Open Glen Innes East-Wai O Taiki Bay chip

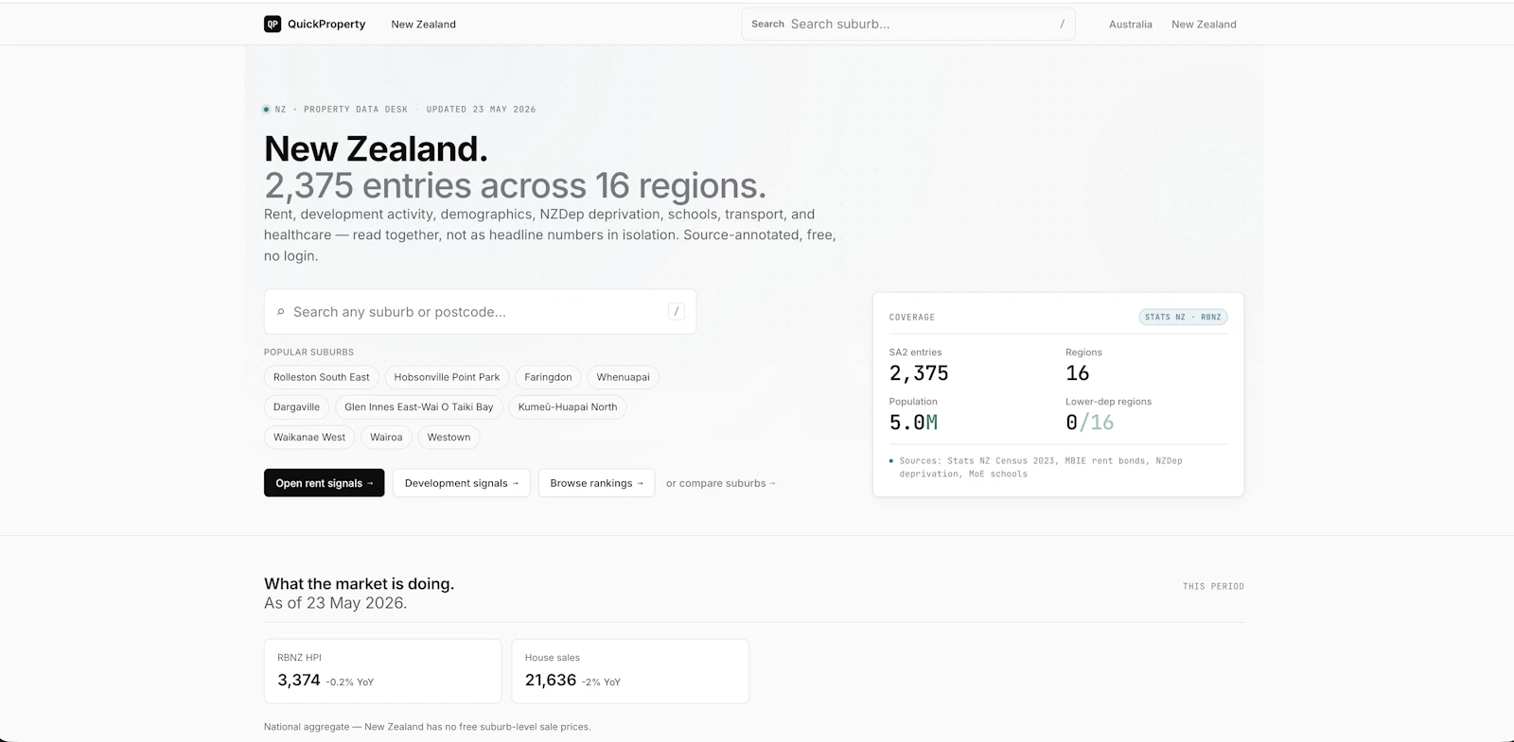pos(419,407)
